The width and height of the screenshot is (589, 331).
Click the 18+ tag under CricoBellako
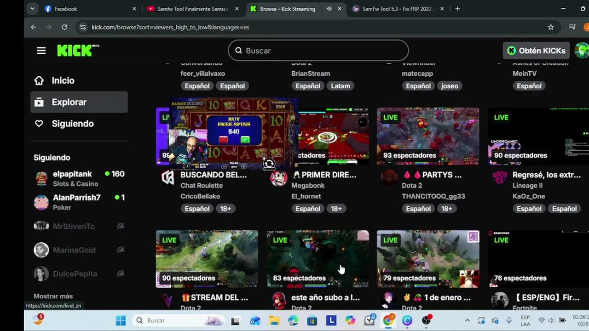pyautogui.click(x=225, y=209)
